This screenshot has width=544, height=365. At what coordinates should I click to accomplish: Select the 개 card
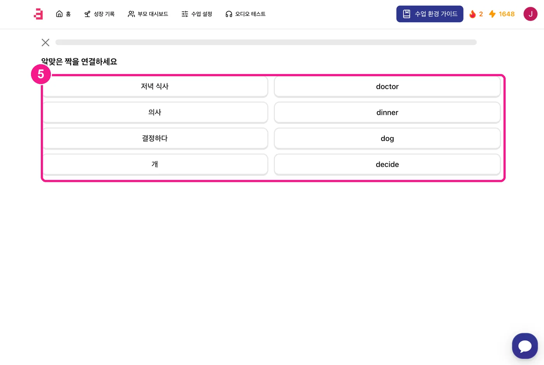155,164
